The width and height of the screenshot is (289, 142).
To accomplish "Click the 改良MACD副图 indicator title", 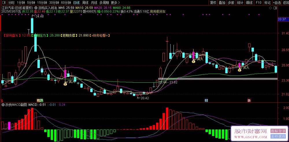I will 16,105.
